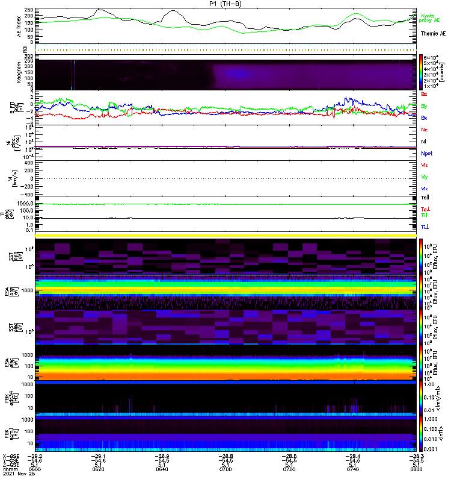Click the 6×10⁴ tick on Keogram color bar

(x=431, y=57)
